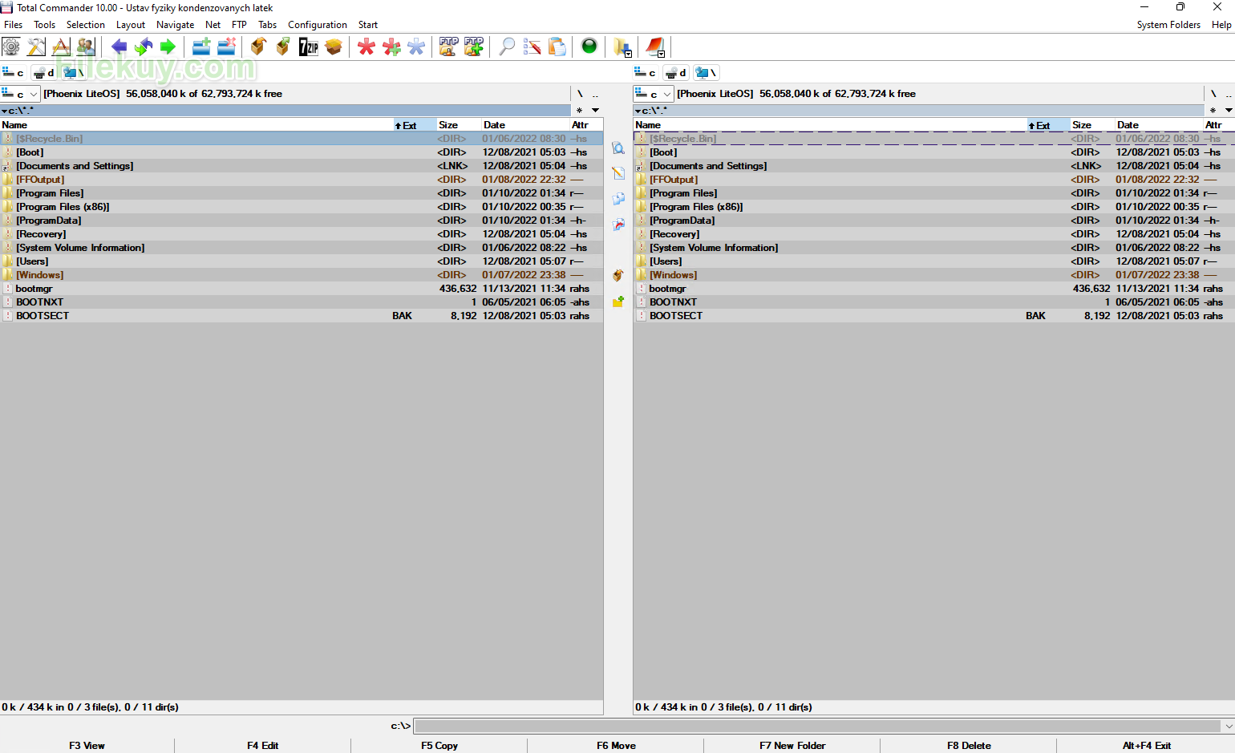Click the favorites asterisk in left panel

coord(579,110)
